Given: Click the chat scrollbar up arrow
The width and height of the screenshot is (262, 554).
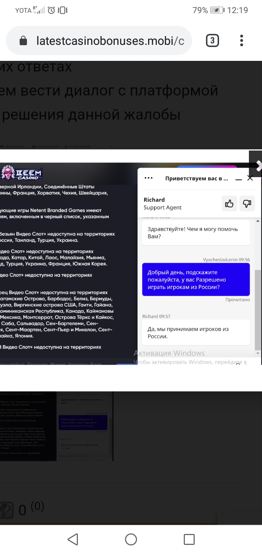Looking at the screenshot, I should click(258, 221).
